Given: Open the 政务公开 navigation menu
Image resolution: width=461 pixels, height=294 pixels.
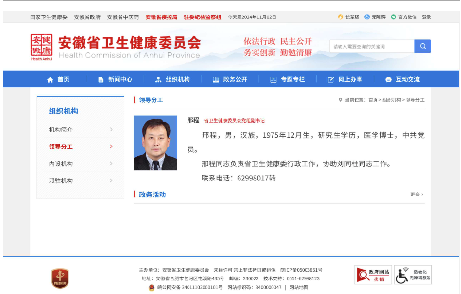Looking at the screenshot, I should click(234, 79).
